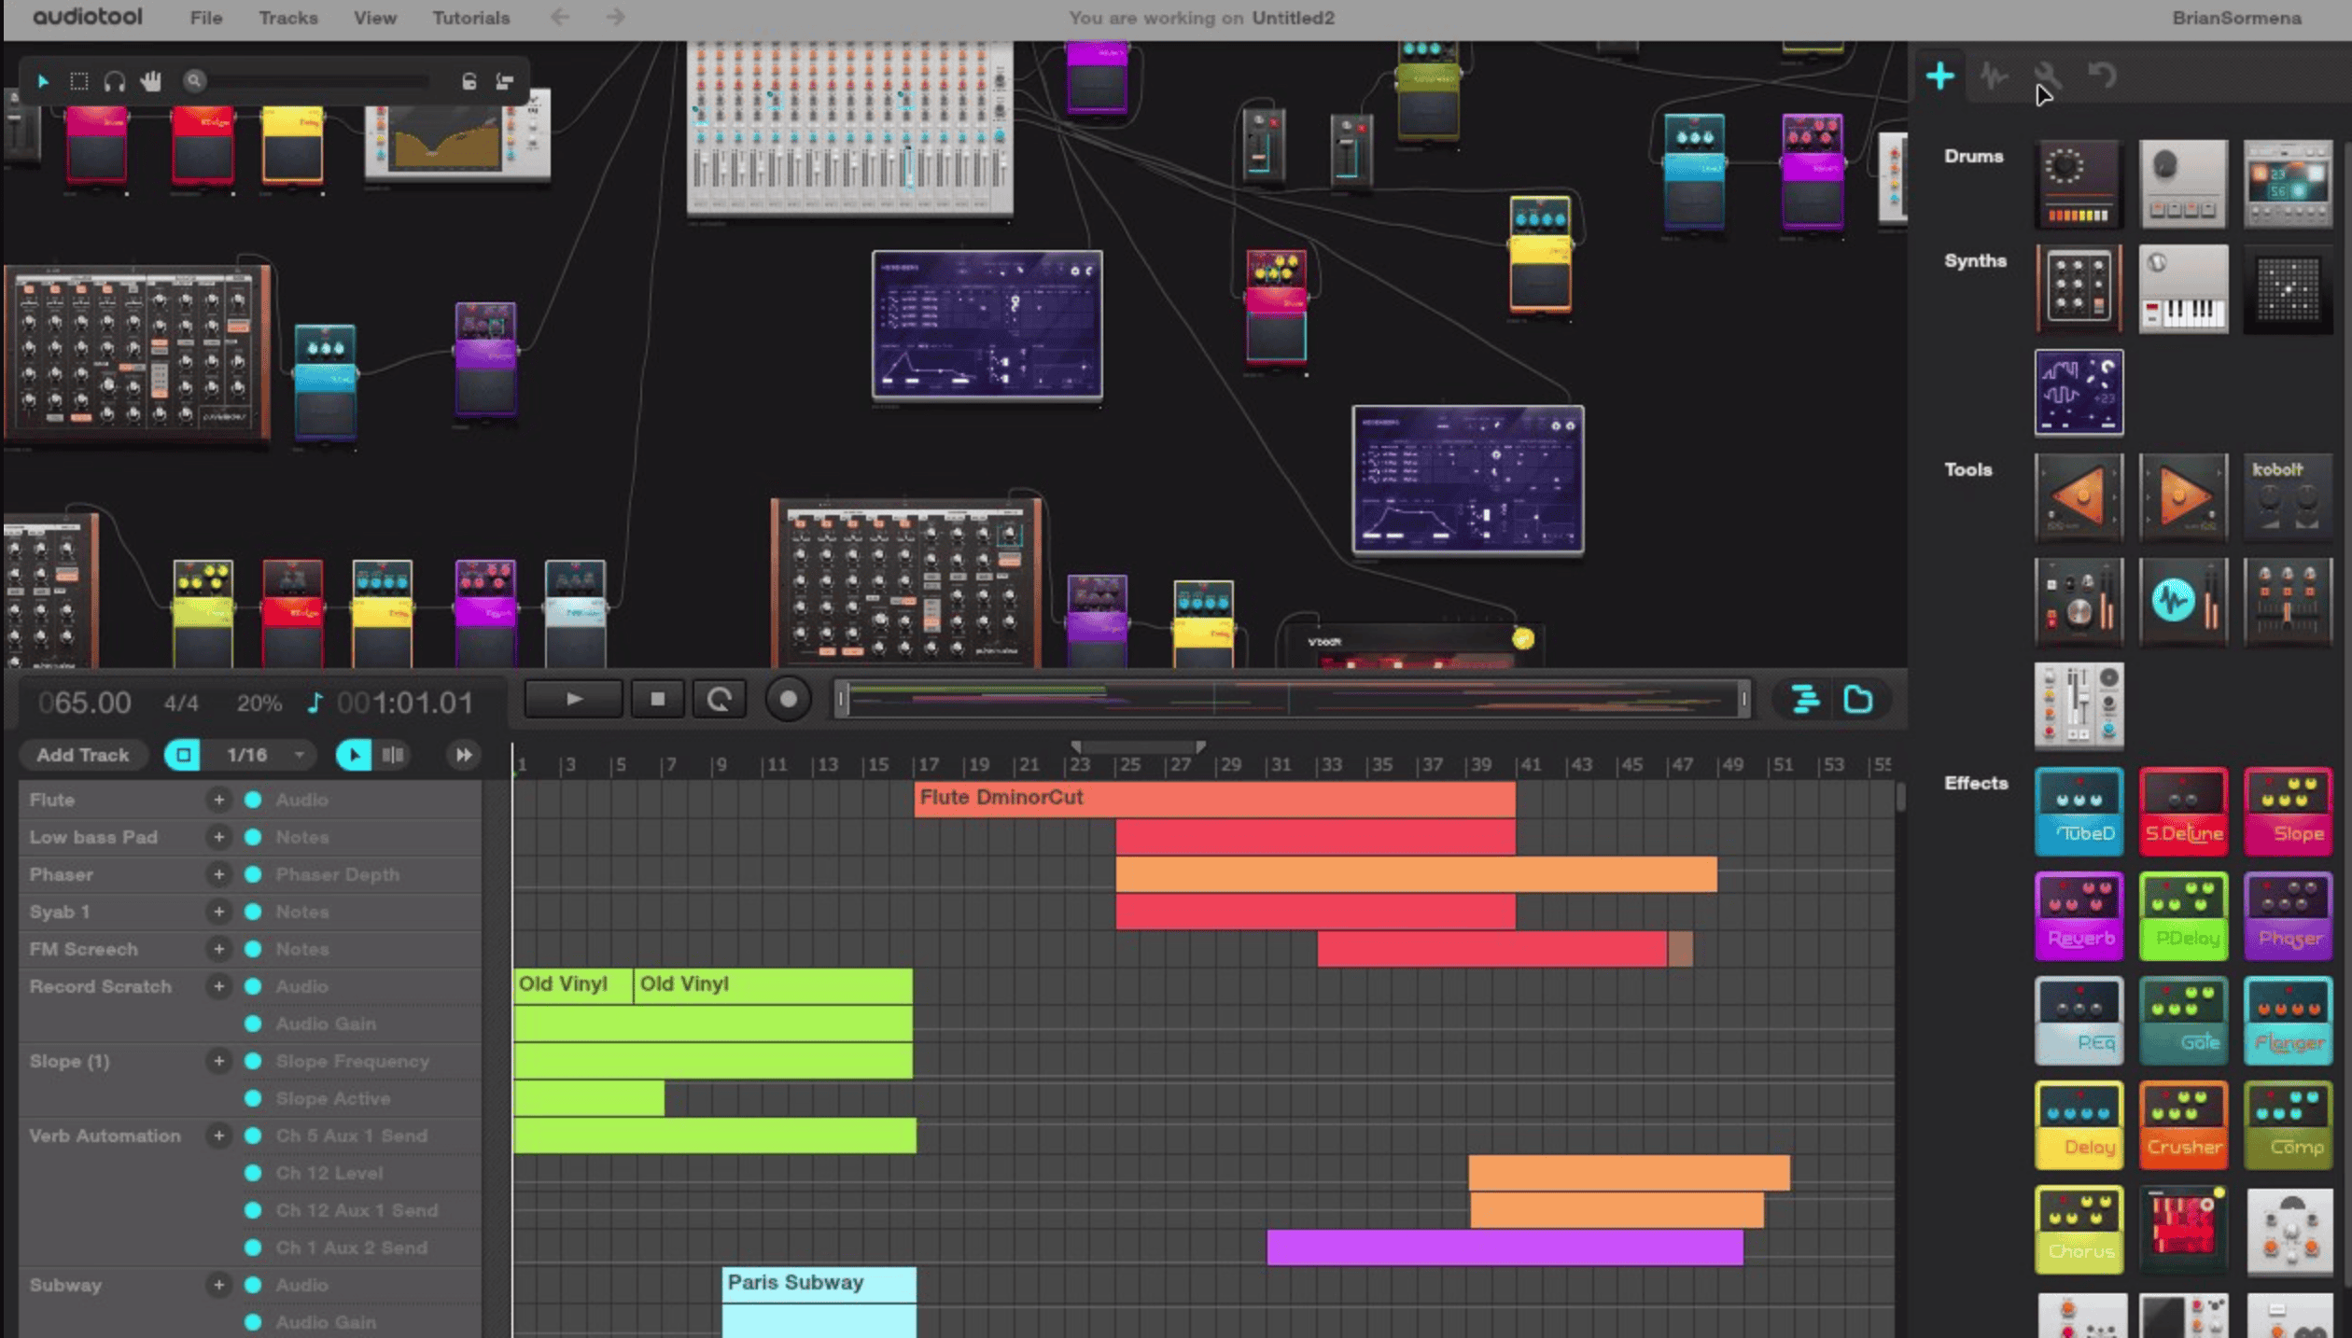Toggle the snap to grid button
Screen dimensions: 2352x1338
click(182, 755)
